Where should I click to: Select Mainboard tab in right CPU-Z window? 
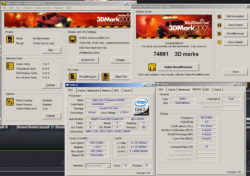(184, 90)
